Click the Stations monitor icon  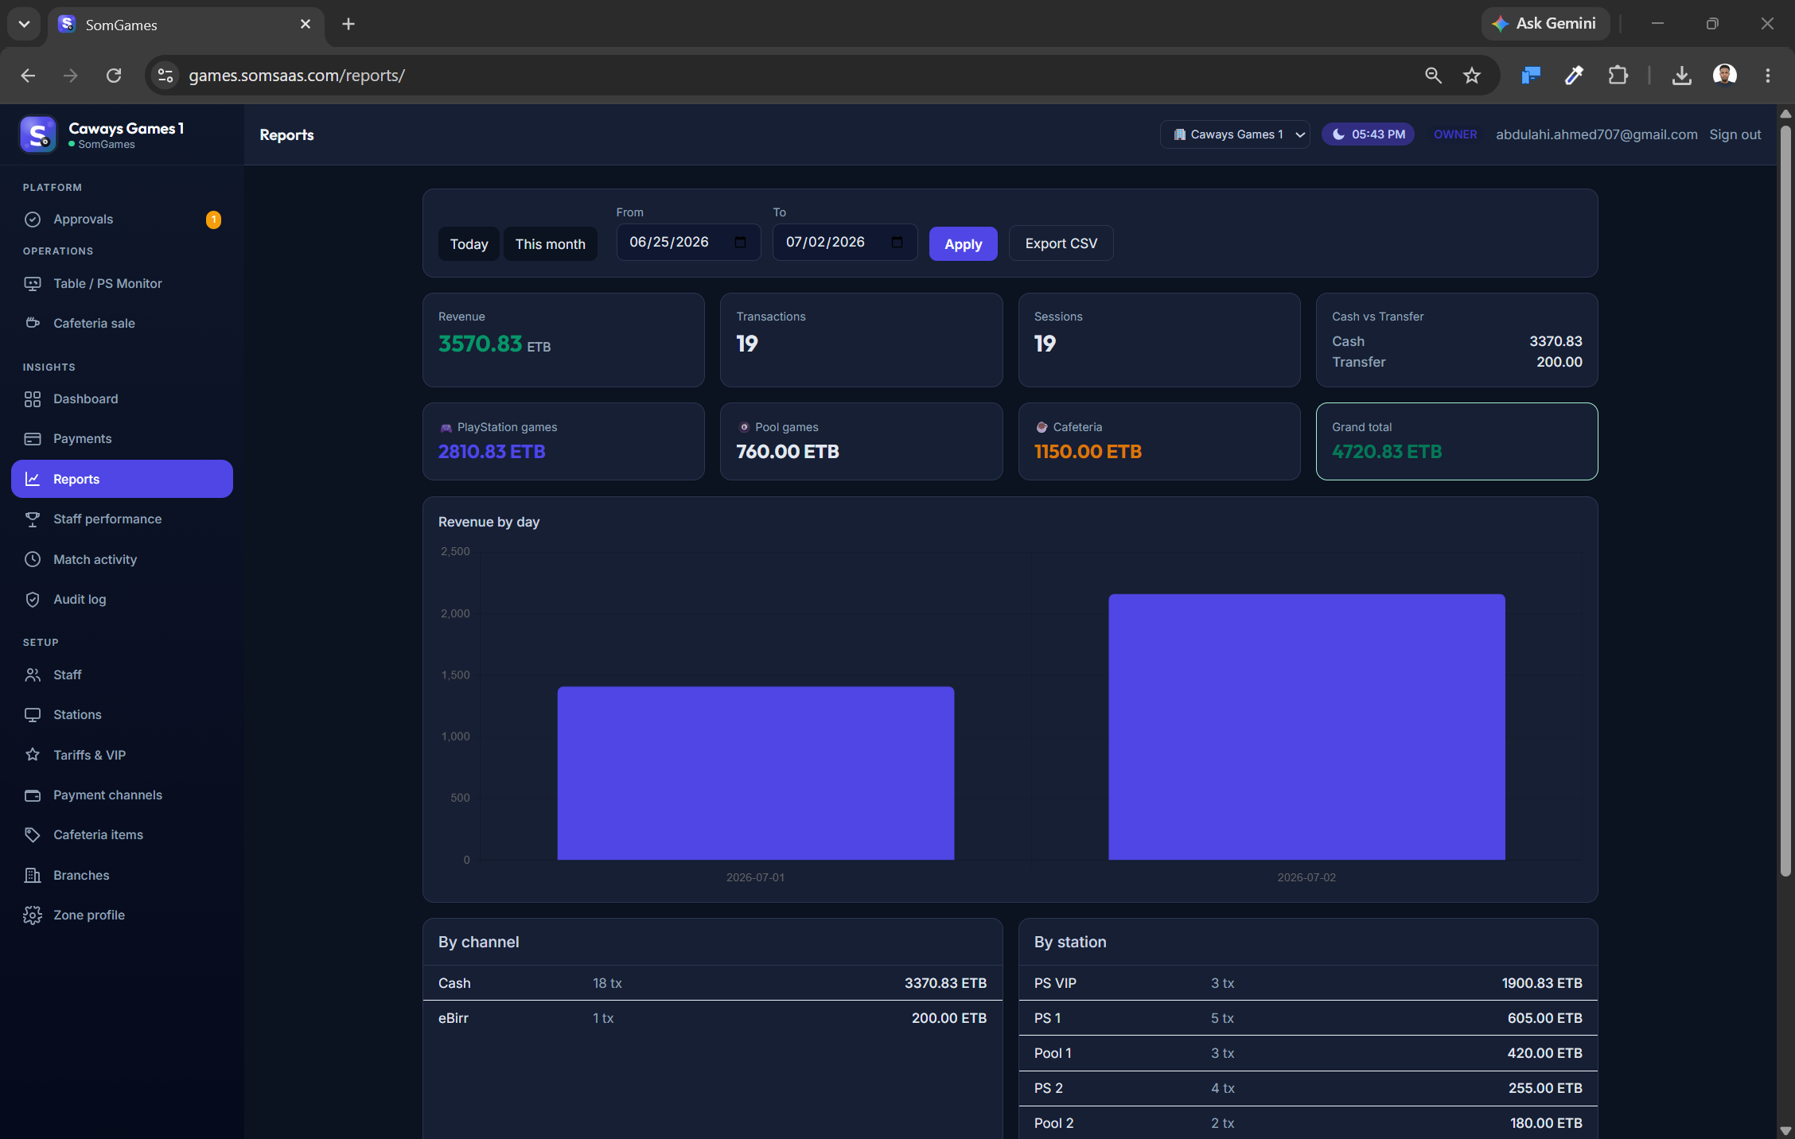point(33,715)
